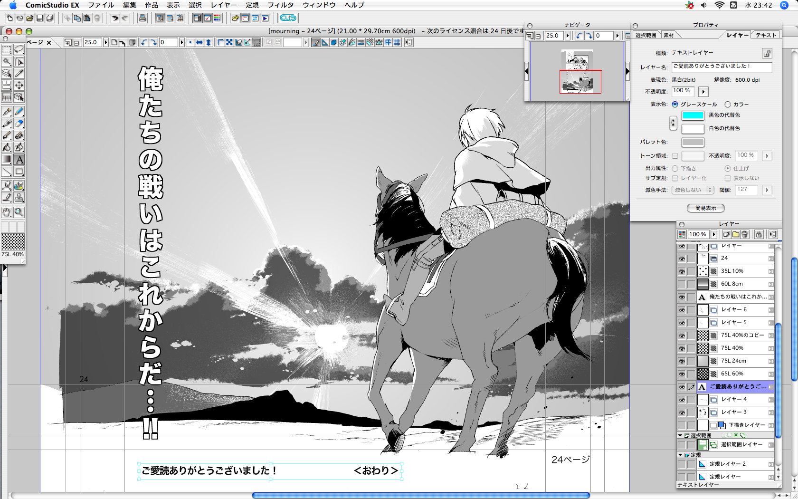Select the hand grab tool

pos(7,212)
